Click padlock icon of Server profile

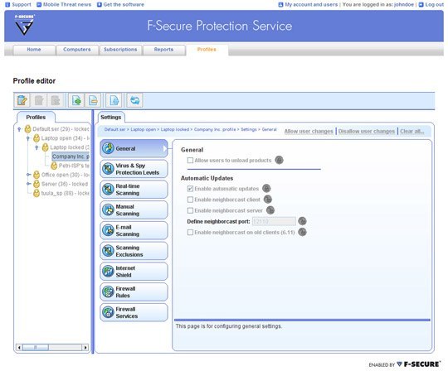click(37, 184)
